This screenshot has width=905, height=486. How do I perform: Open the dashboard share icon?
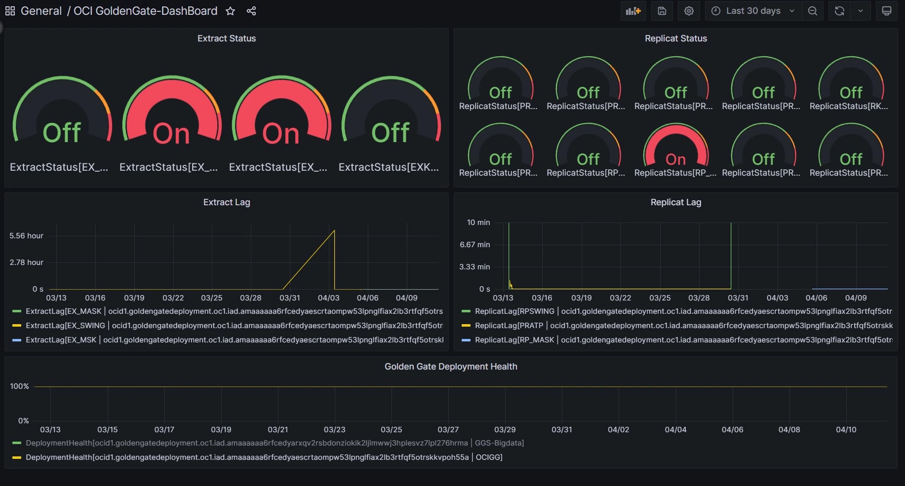click(251, 11)
